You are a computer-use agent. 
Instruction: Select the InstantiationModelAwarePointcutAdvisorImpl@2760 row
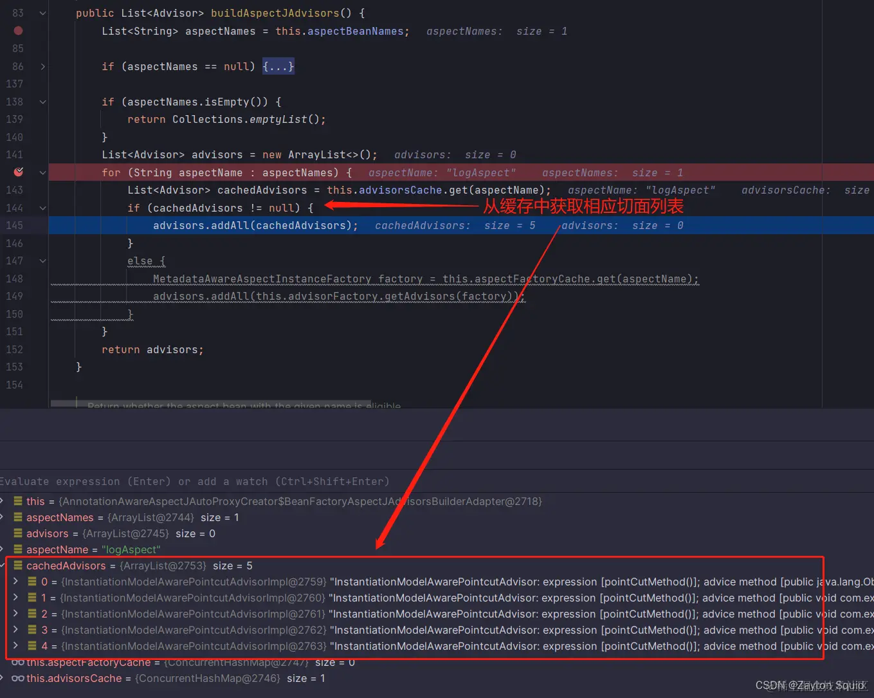(437, 598)
